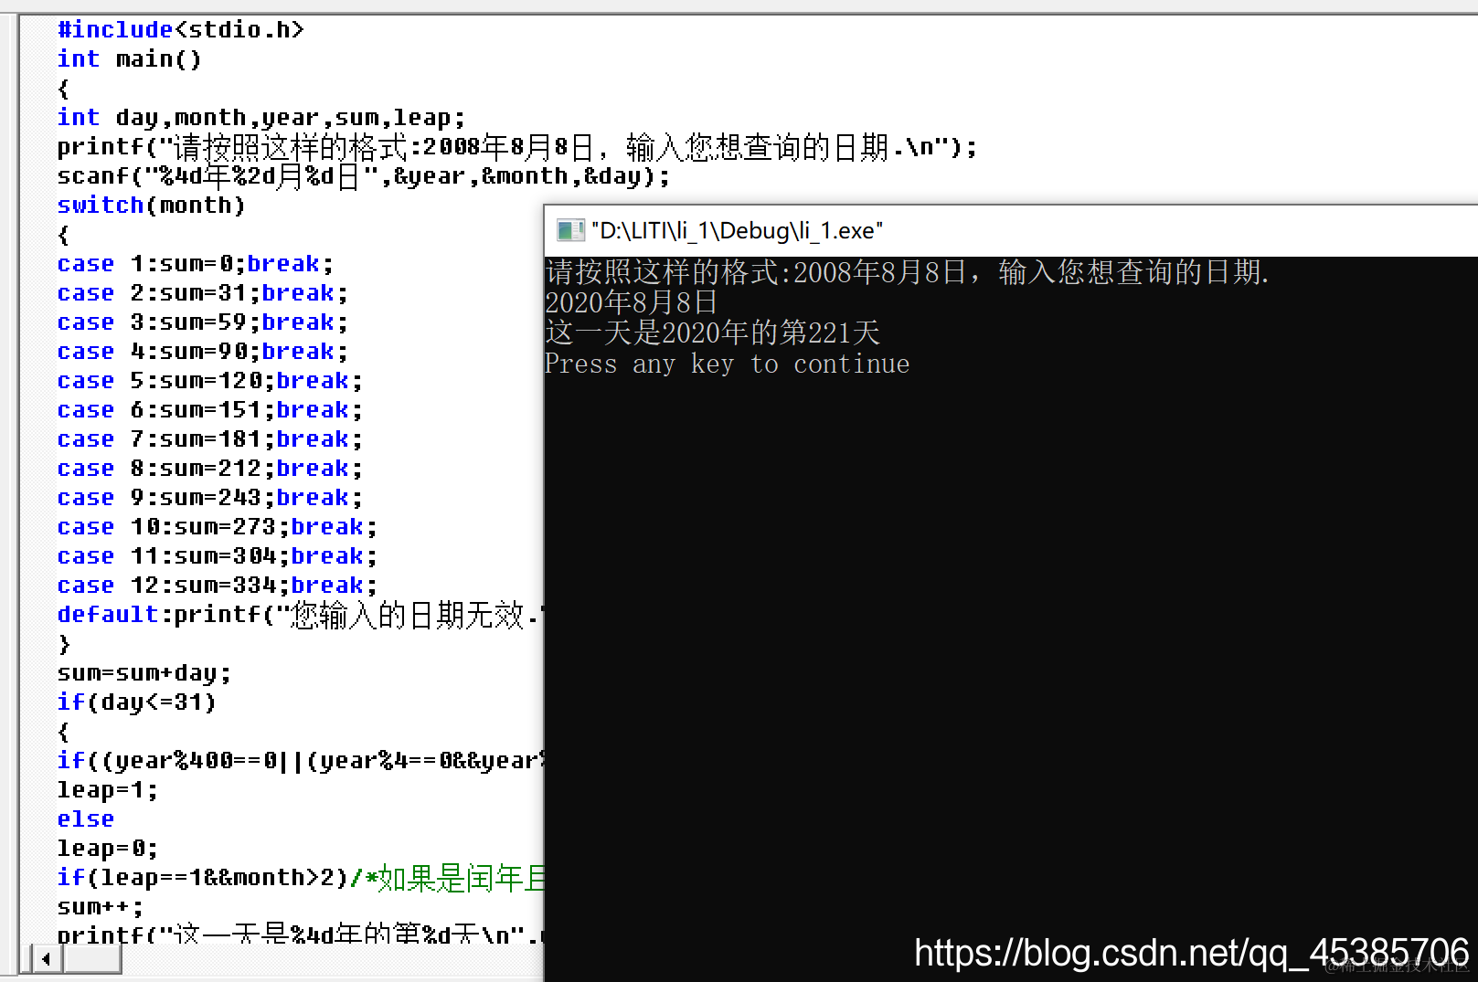Click "Press any key to continue" in console
This screenshot has height=982, width=1478.
coord(728,364)
